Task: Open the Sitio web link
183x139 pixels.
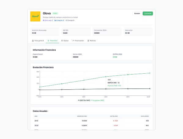Action: [x=48, y=20]
